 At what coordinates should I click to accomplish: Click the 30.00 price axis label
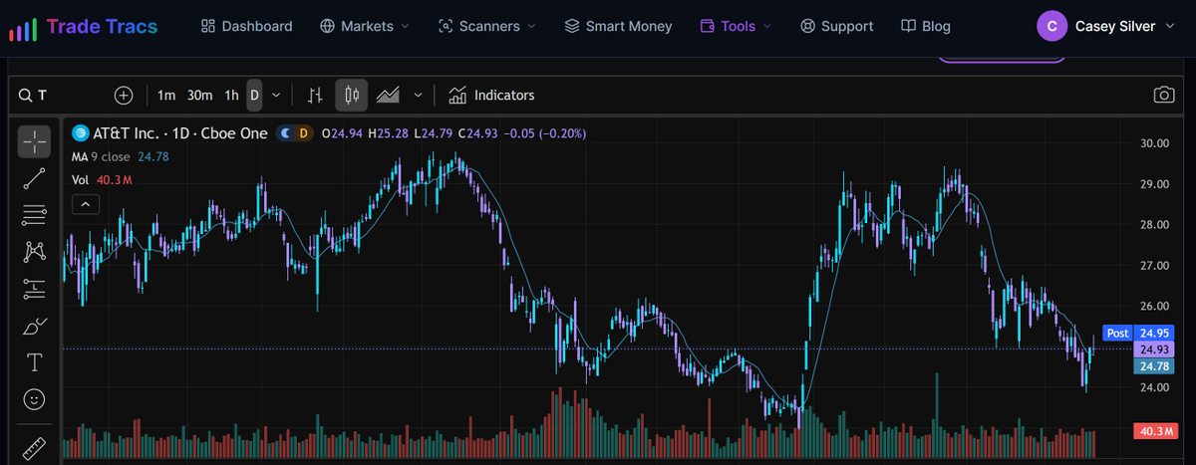click(x=1154, y=143)
